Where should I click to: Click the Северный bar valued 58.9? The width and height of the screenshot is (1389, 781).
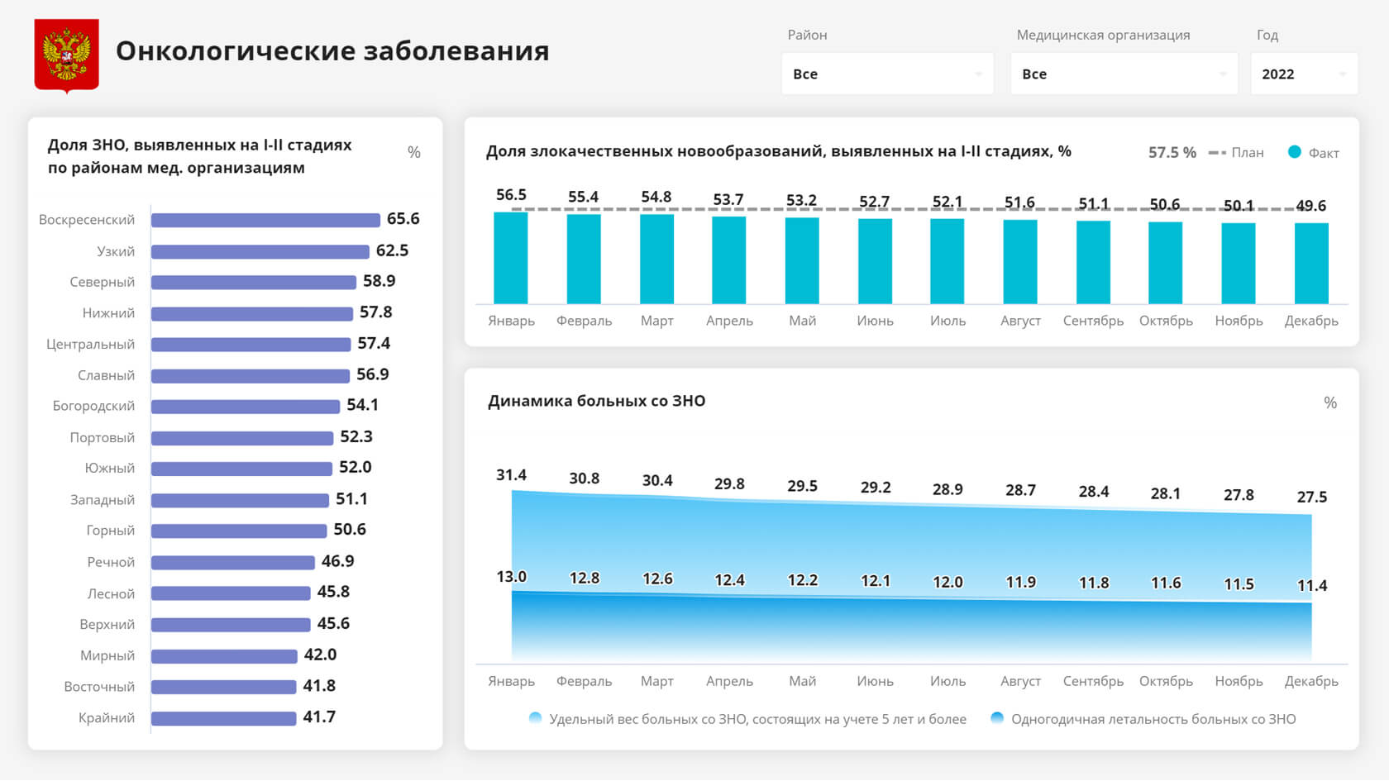(x=254, y=282)
